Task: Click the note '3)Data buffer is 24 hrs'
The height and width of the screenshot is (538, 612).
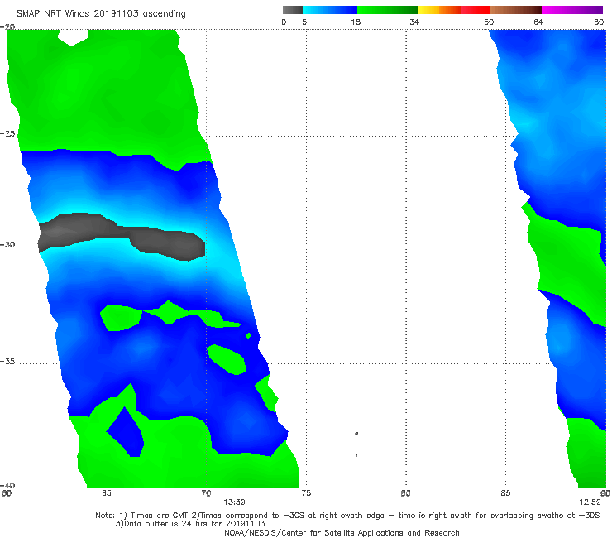Action: point(190,524)
